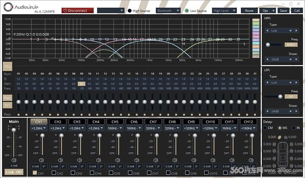305x178 pixels.
Task: Open the CH1 crossover >3.2kHz dropdown
Action: pyautogui.click(x=39, y=128)
